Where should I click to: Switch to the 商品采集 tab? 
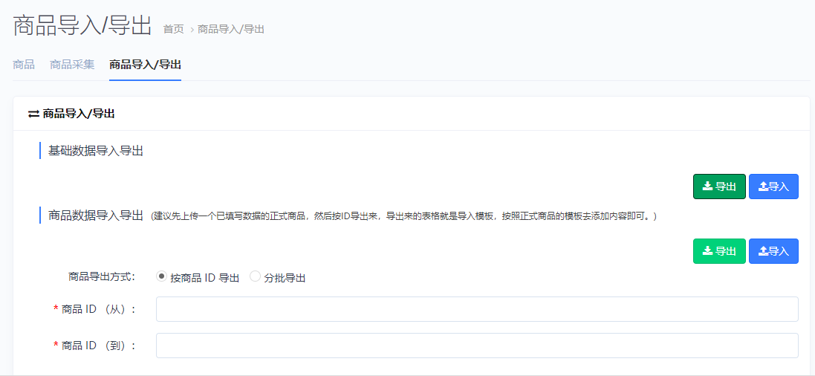pyautogui.click(x=72, y=65)
